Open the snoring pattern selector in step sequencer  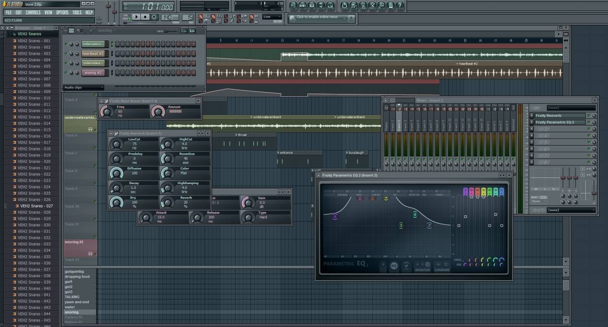pyautogui.click(x=107, y=30)
